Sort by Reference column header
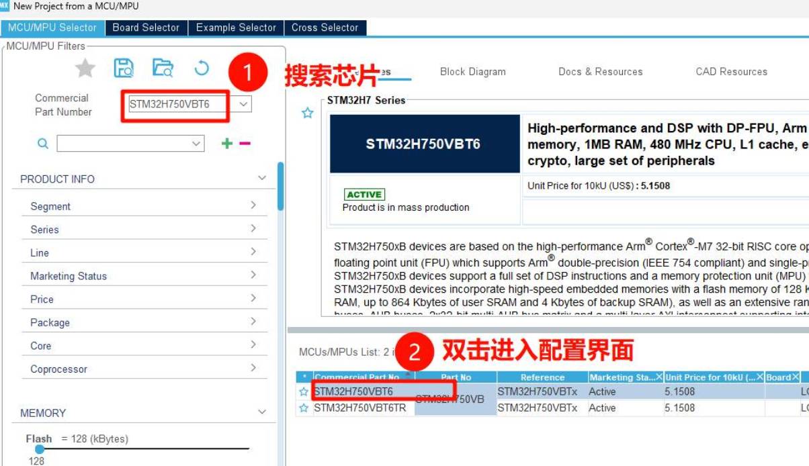809x466 pixels. coord(543,377)
